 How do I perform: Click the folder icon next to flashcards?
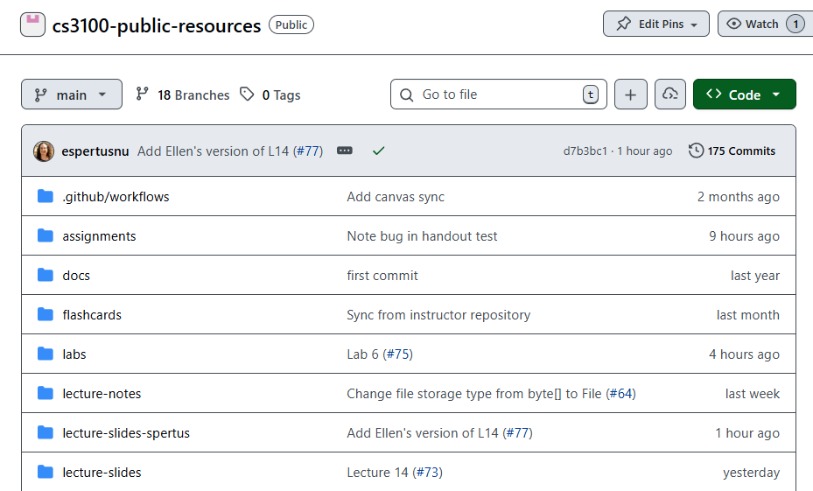pos(46,314)
